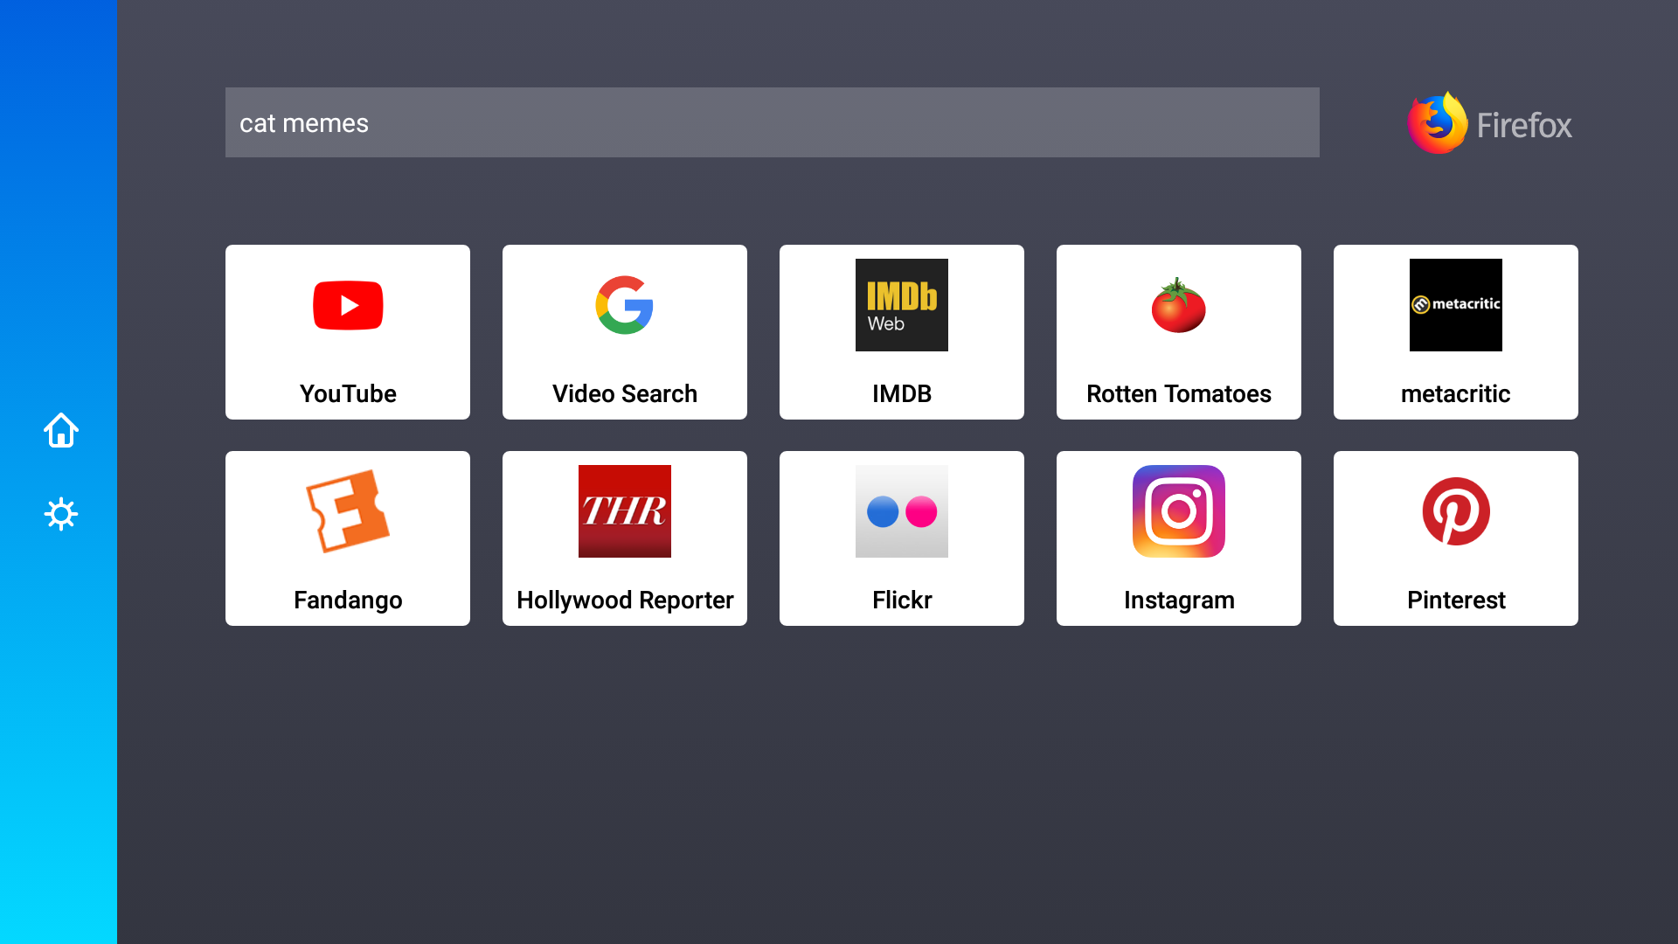1678x944 pixels.
Task: Open Hollywood Reporter THR tile
Action: [x=624, y=538]
